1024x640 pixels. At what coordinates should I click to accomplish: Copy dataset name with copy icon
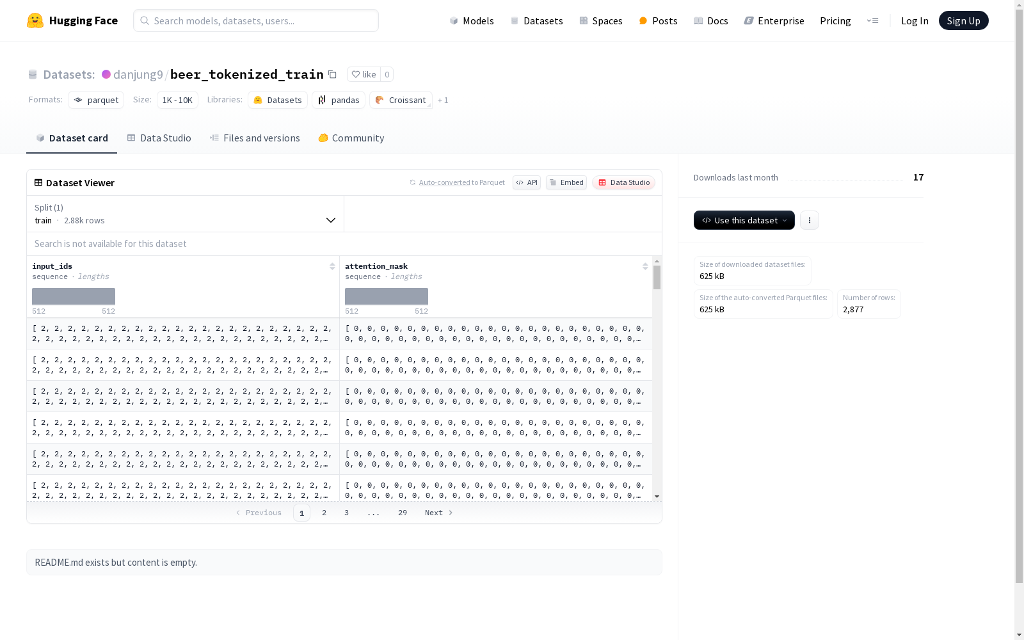pos(332,74)
